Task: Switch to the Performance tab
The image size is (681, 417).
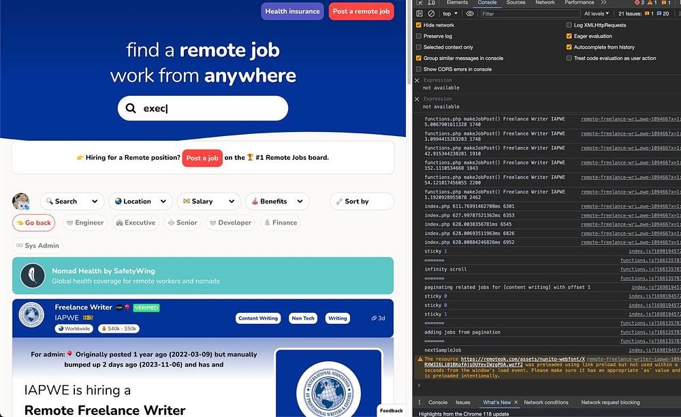Action: pos(580,3)
